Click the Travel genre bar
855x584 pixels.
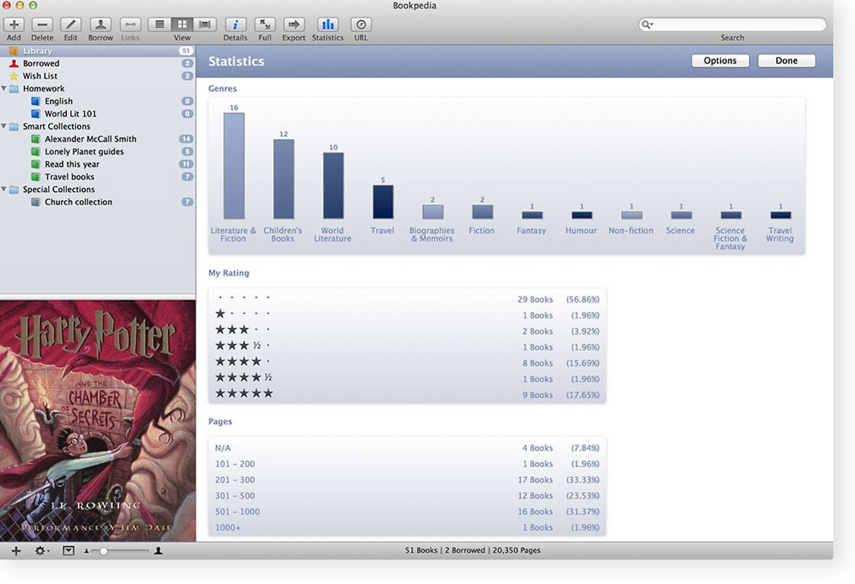click(x=383, y=202)
